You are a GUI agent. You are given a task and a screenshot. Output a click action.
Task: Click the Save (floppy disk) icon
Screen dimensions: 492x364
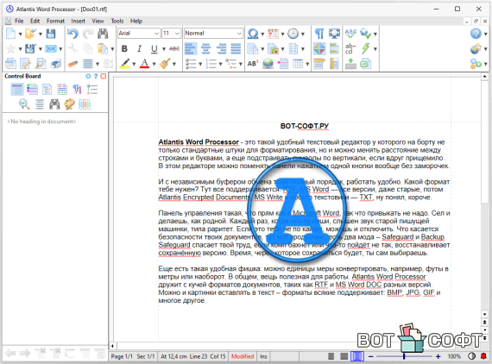point(51,34)
